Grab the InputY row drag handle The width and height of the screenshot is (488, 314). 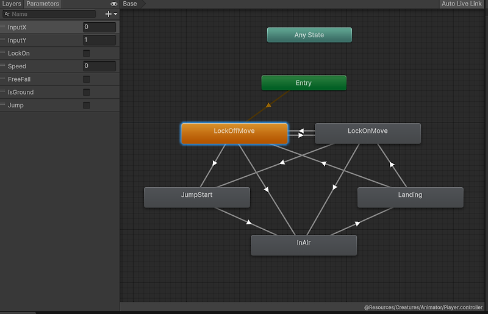(3, 40)
